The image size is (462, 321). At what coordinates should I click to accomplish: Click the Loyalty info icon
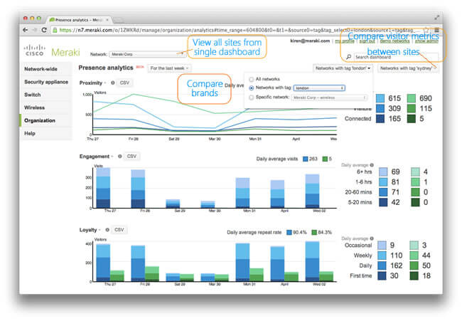(x=107, y=229)
